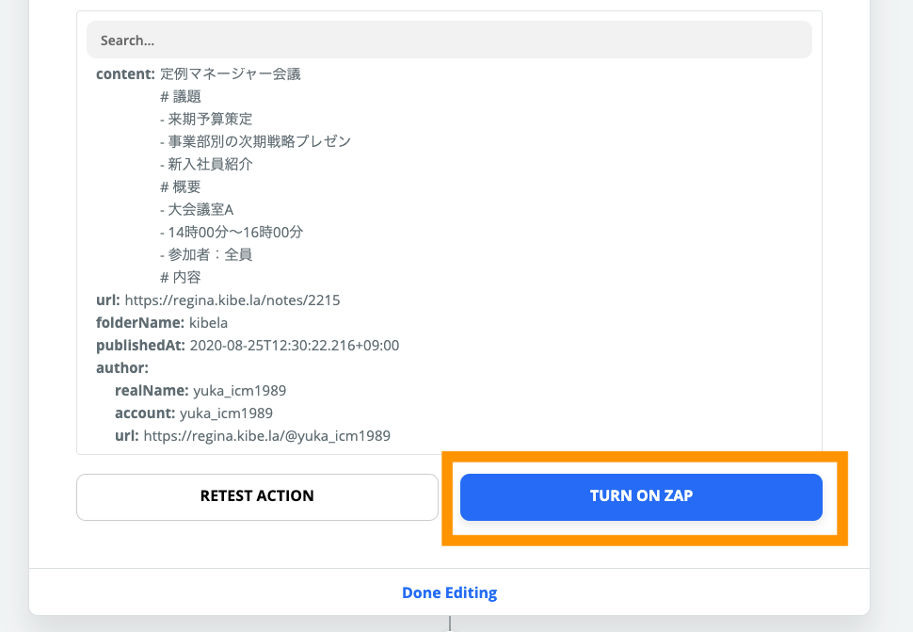This screenshot has width=913, height=632.
Task: Click the author field label
Action: tap(122, 368)
